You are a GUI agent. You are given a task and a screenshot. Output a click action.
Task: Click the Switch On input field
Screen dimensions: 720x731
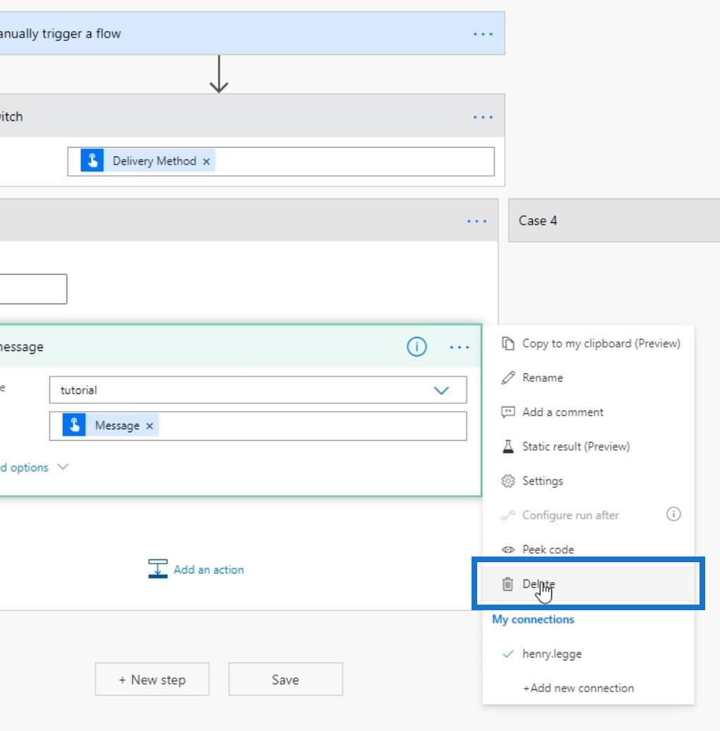(281, 161)
